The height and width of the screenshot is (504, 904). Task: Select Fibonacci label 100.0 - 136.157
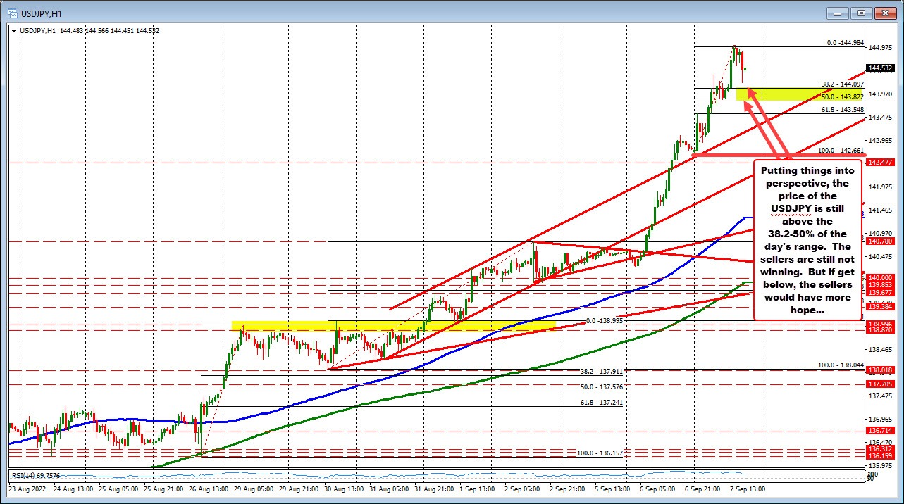point(600,453)
